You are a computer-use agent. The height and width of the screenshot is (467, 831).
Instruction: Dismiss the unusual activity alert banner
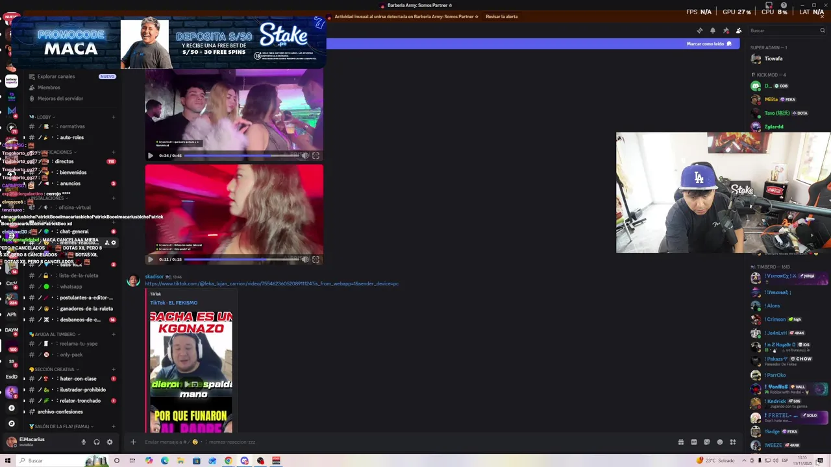coord(823,17)
